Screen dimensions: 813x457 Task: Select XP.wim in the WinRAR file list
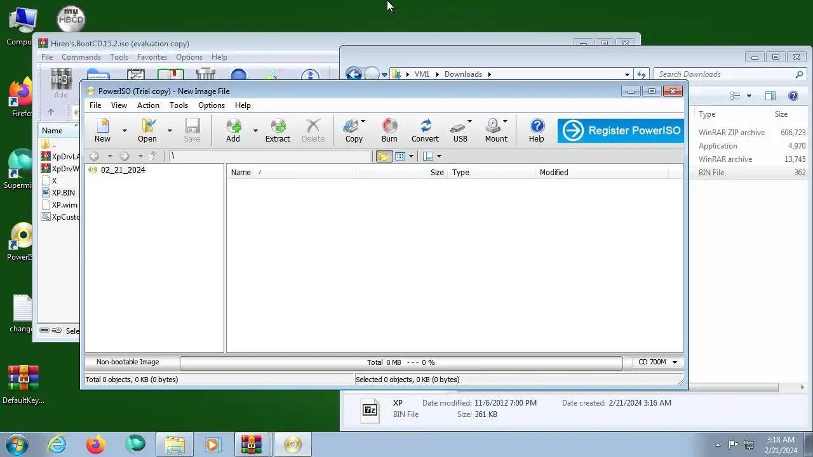click(64, 205)
